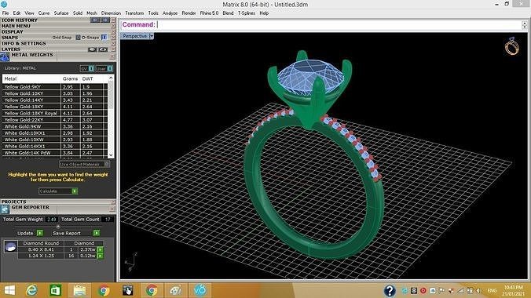Open the File menu
531x298 pixels.
pyautogui.click(x=5, y=13)
